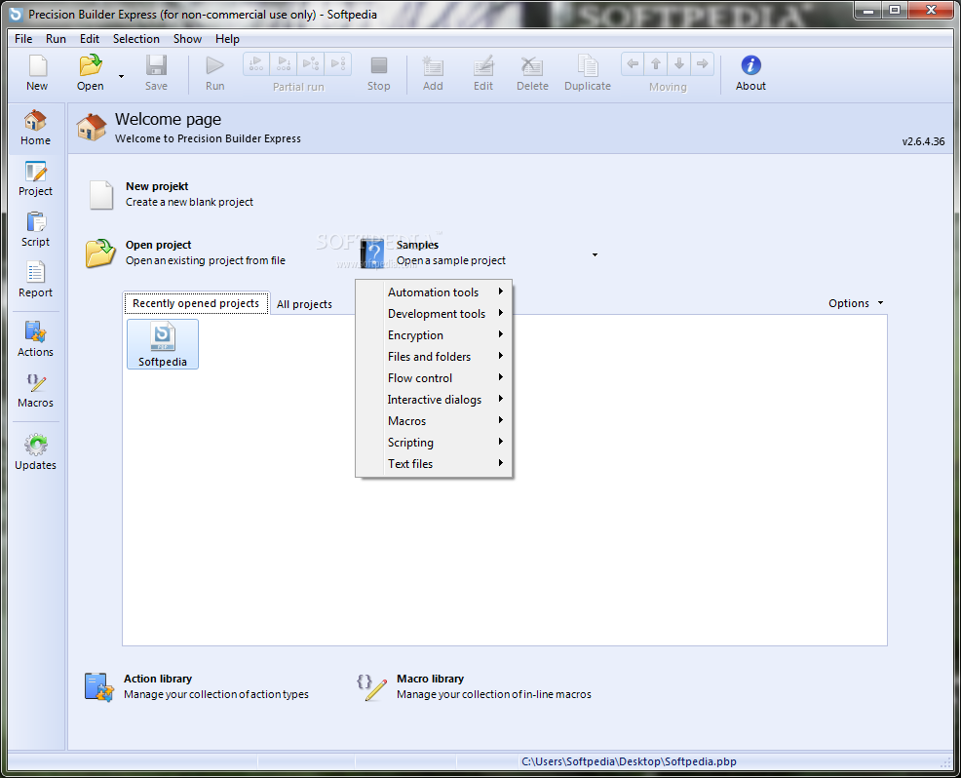Expand the Scripting submenu
The height and width of the screenshot is (778, 961).
(434, 443)
